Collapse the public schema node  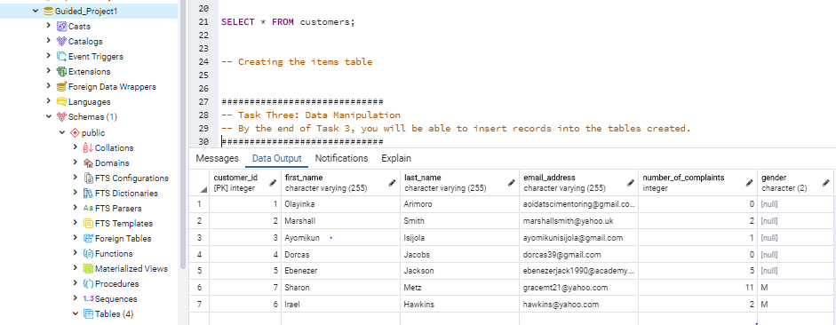coord(62,132)
